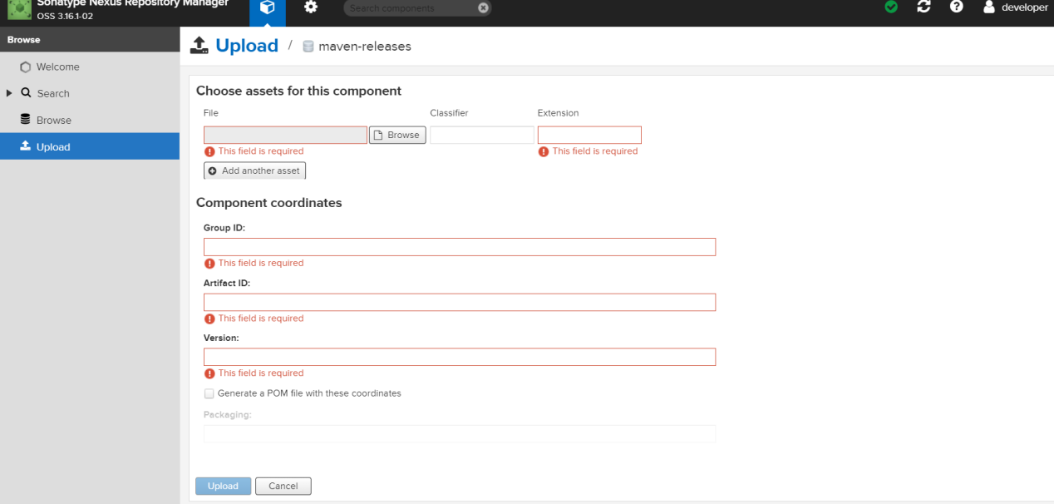The height and width of the screenshot is (504, 1054).
Task: Open the developer user account menu
Action: (x=1016, y=7)
